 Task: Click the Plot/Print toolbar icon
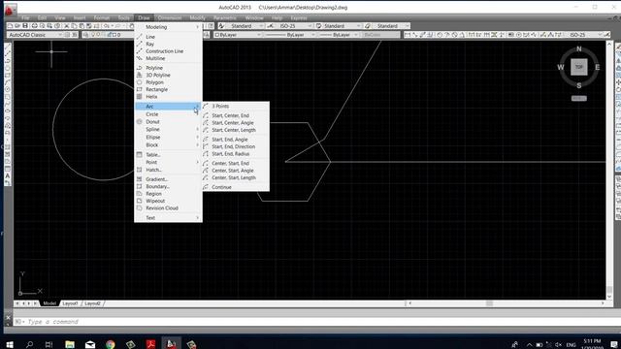tap(35, 26)
